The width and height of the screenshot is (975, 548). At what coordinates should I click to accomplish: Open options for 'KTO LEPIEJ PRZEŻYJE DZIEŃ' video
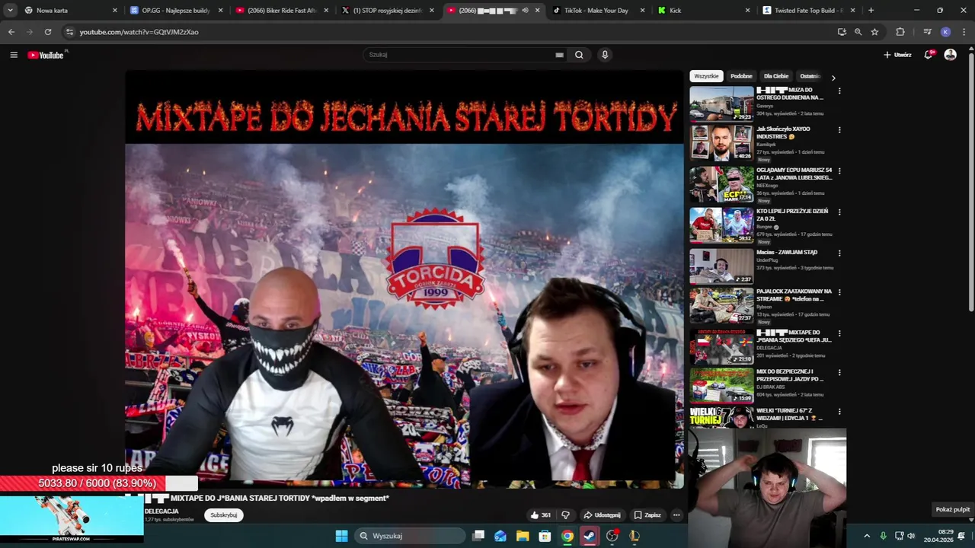(x=839, y=212)
